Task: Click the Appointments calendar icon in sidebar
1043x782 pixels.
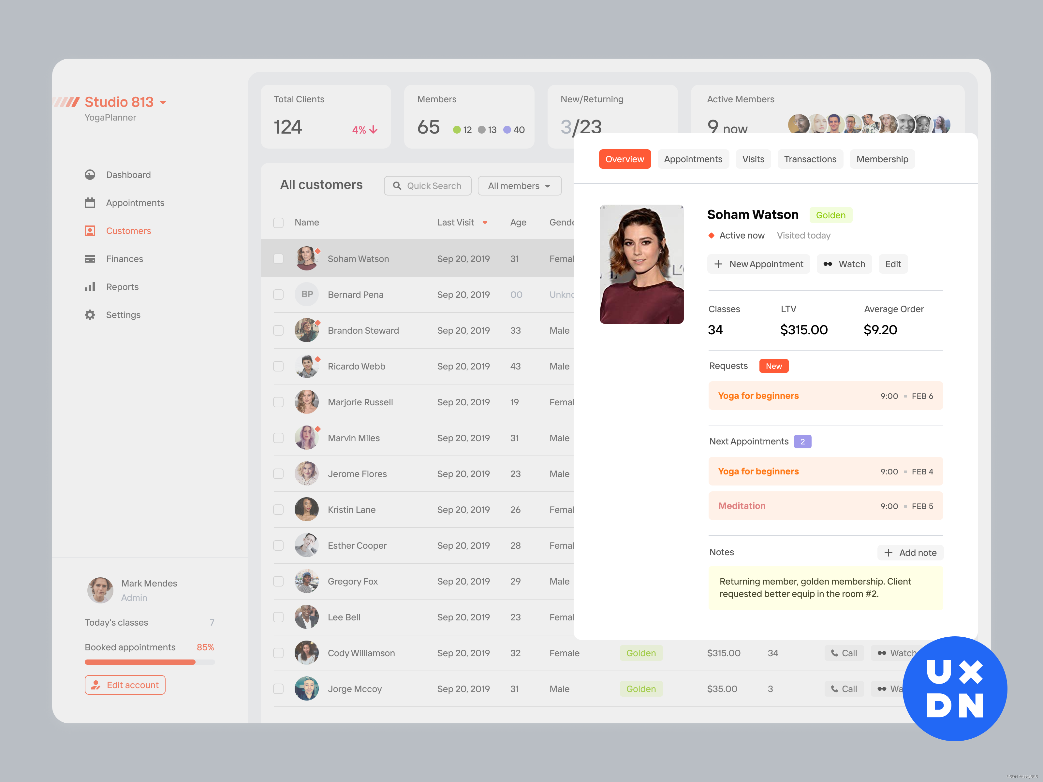Action: [x=90, y=203]
